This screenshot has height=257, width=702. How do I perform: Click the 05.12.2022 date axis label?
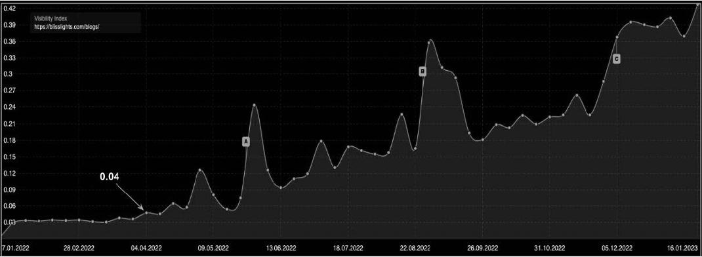pos(617,247)
